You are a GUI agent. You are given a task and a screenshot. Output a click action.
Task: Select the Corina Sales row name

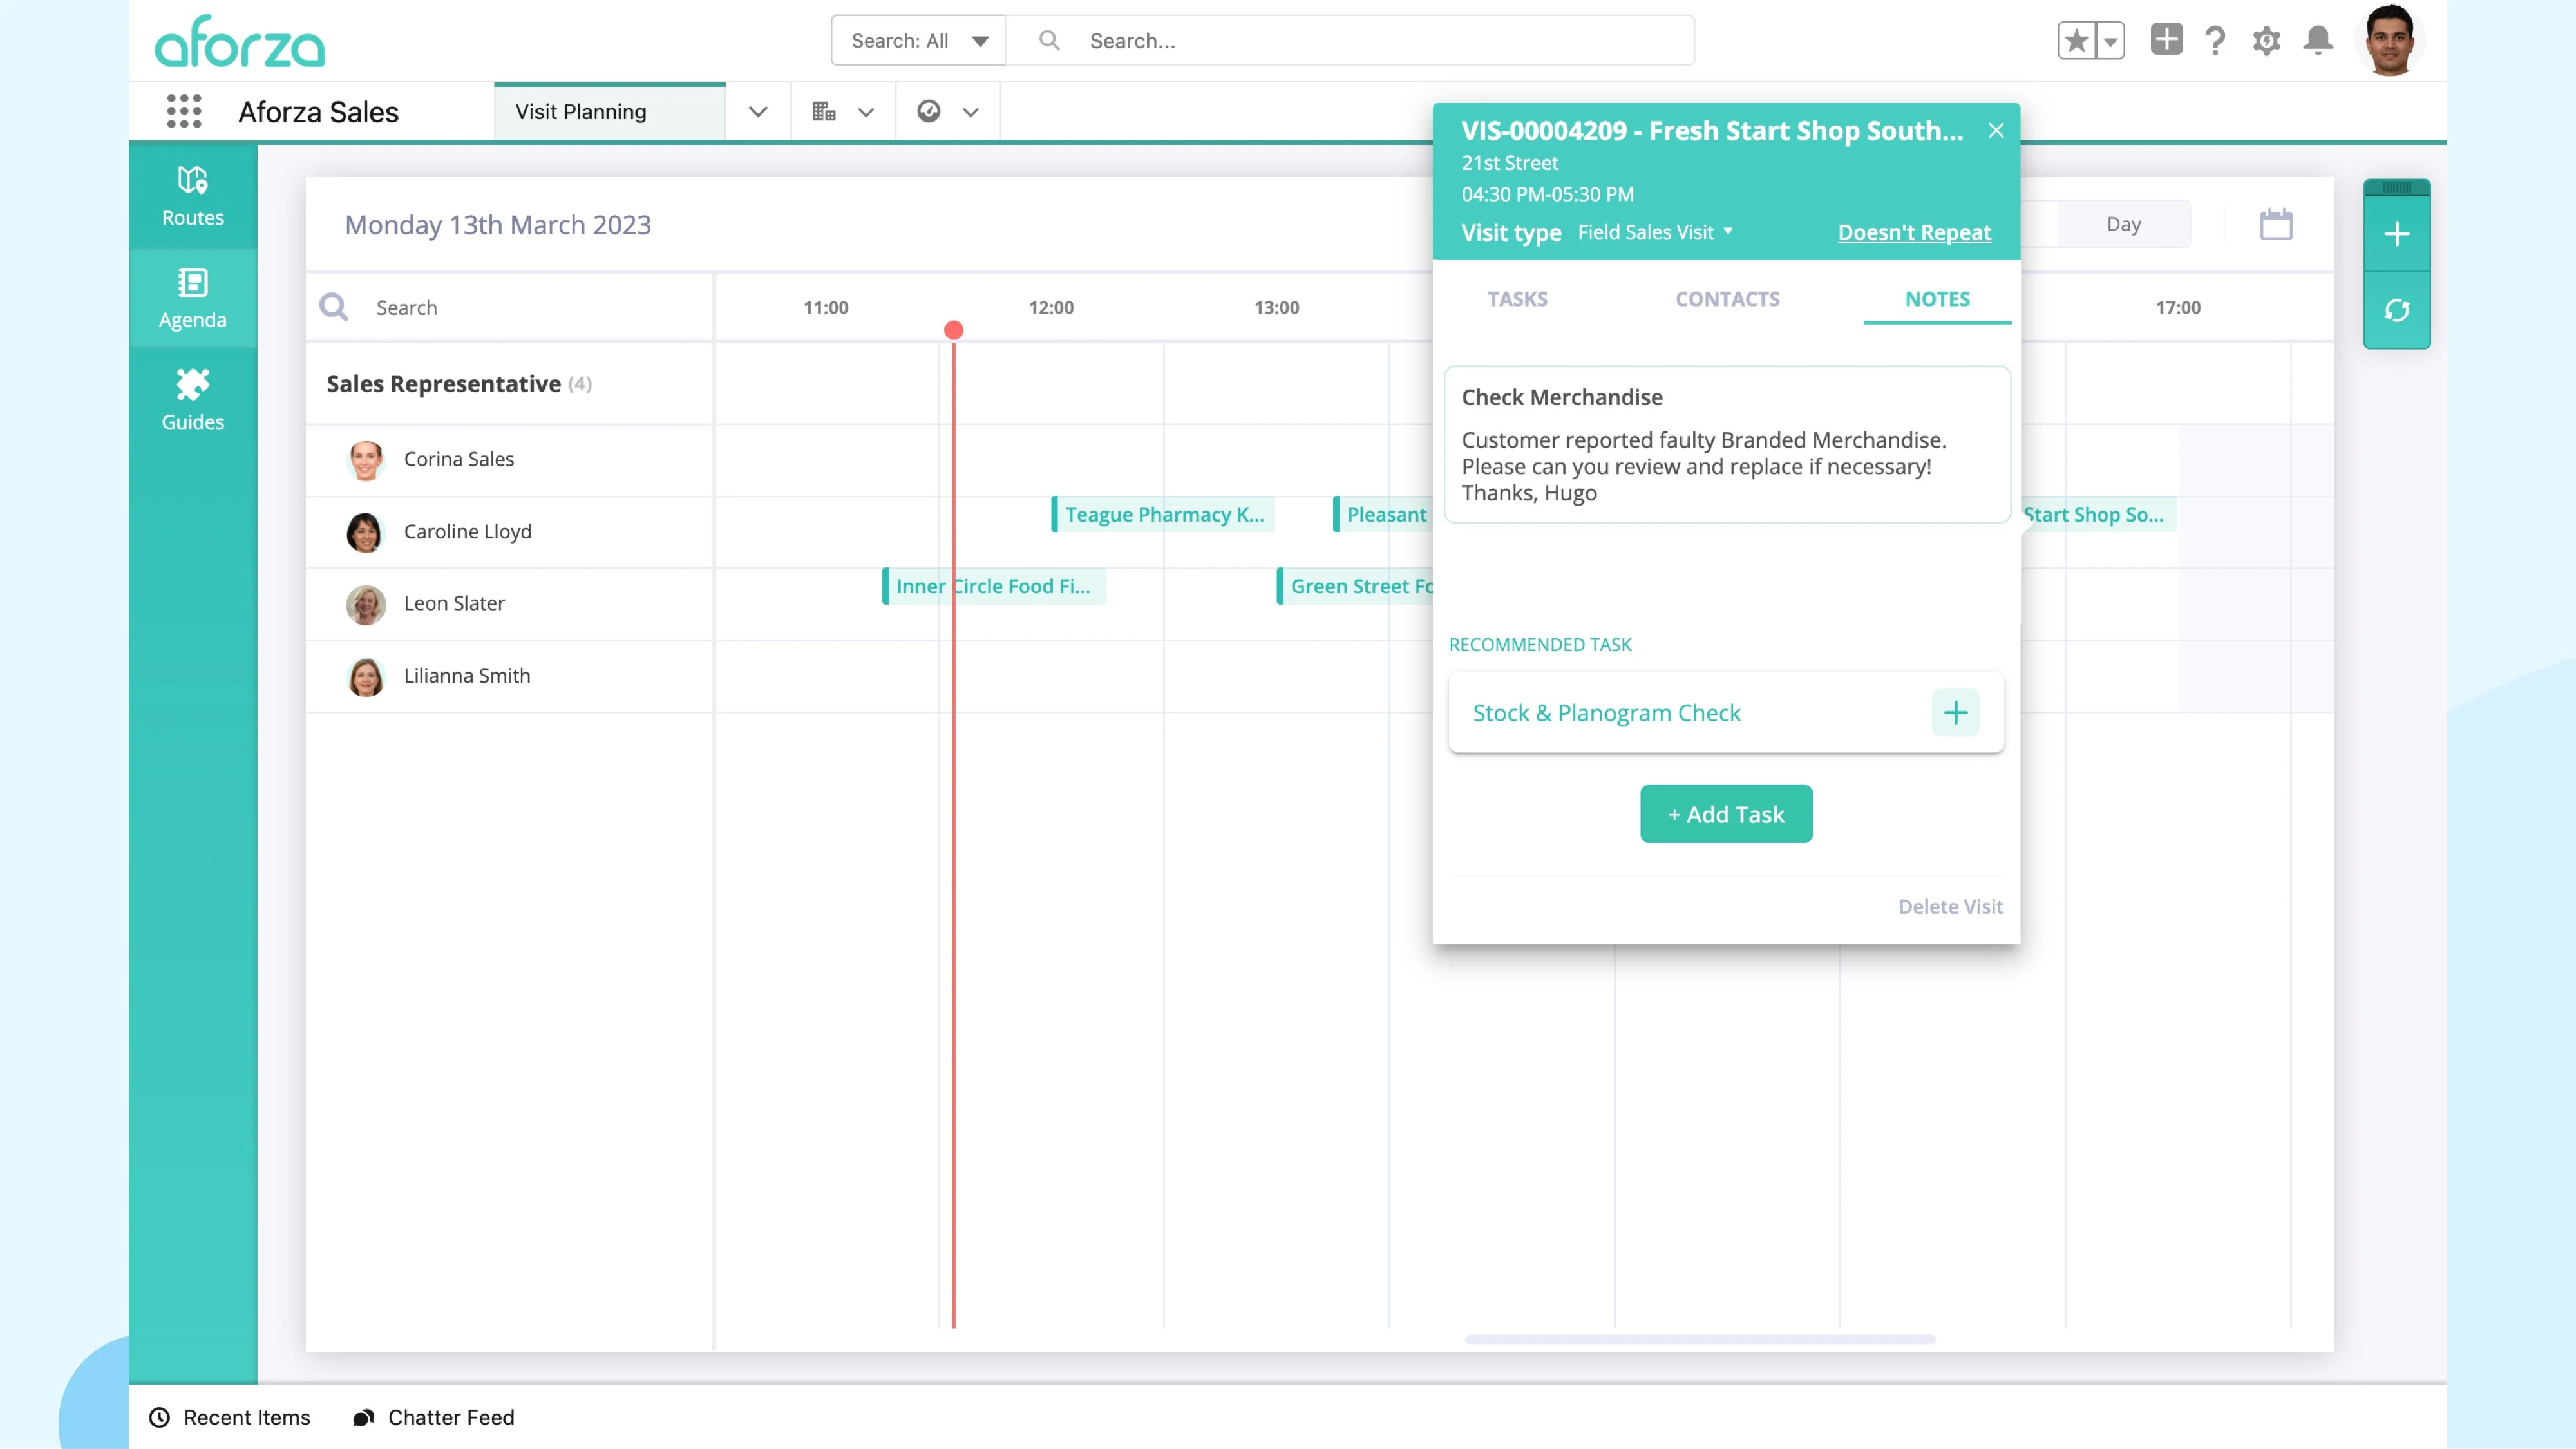click(459, 459)
